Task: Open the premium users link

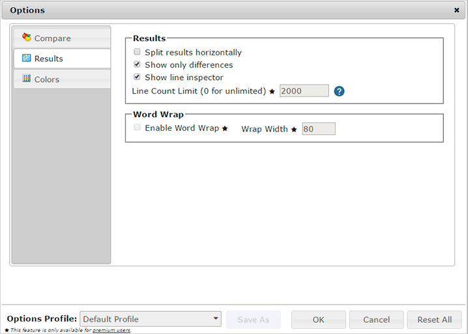Action: [111, 330]
